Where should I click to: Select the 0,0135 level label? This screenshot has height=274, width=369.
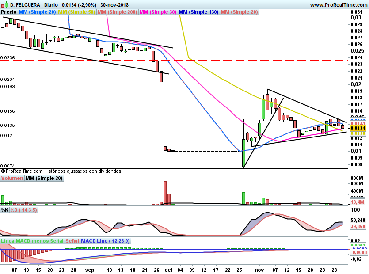[x=8, y=125]
